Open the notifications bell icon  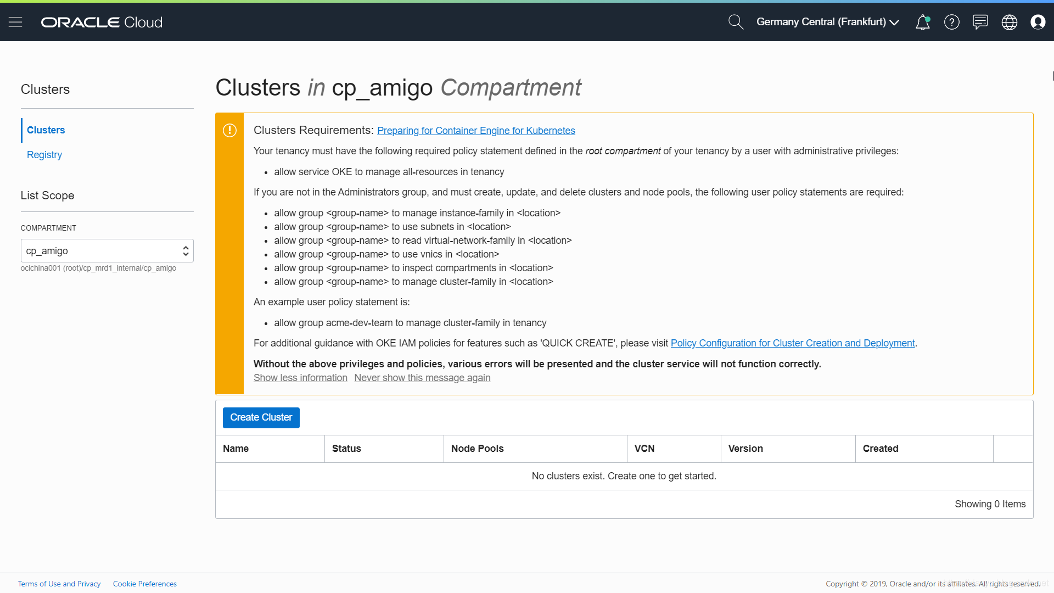tap(923, 22)
